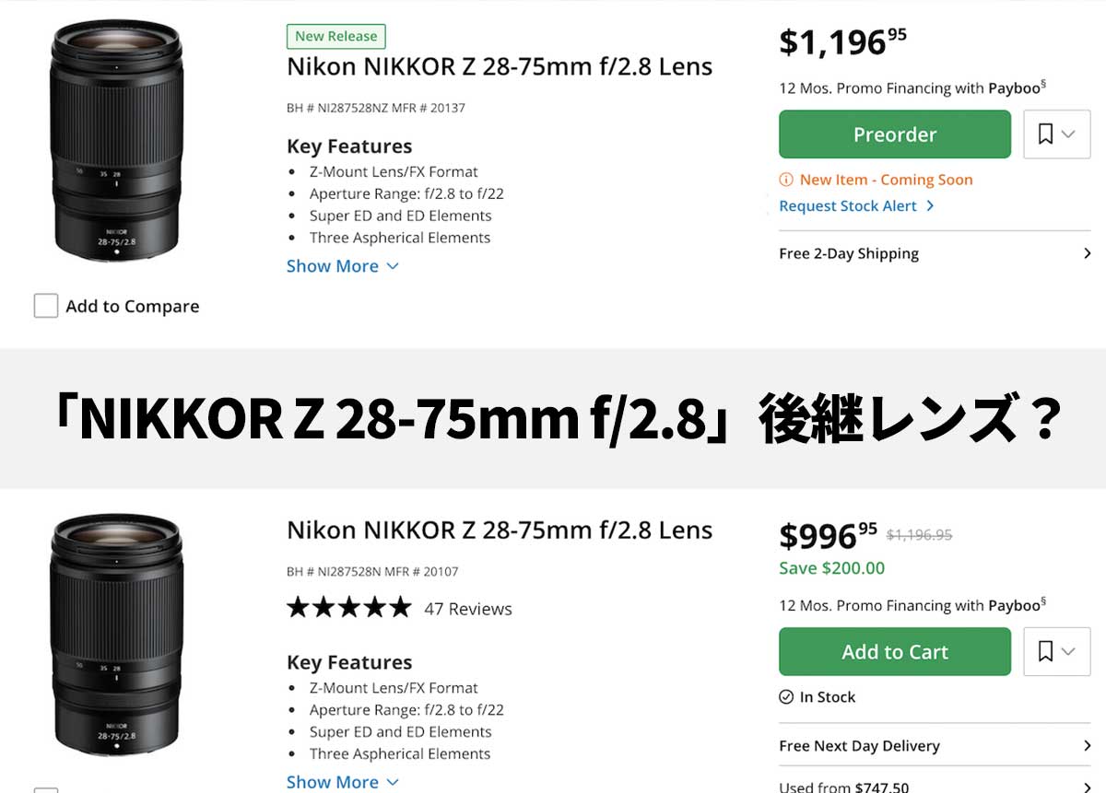Tick the Add to Compare checkbox
The height and width of the screenshot is (793, 1106).
point(46,306)
